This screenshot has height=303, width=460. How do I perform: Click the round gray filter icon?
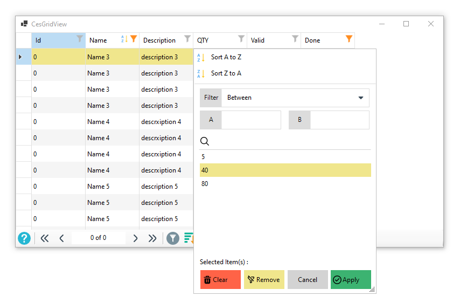coord(172,238)
